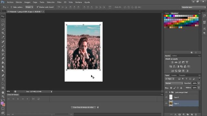Select the Hand tool
This screenshot has height=116, width=207.
click(x=3, y=92)
